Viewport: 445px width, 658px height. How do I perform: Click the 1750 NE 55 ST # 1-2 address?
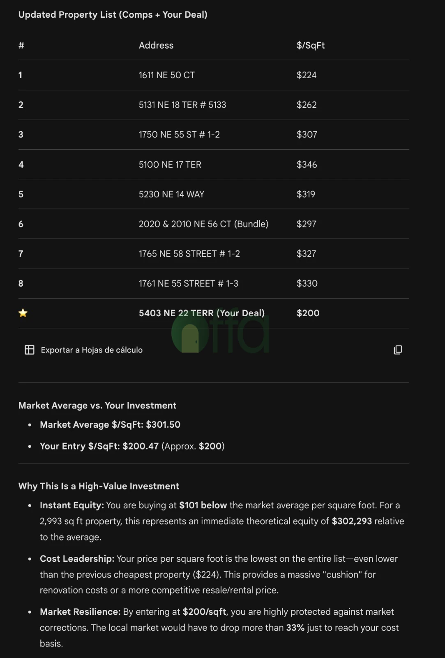(179, 134)
